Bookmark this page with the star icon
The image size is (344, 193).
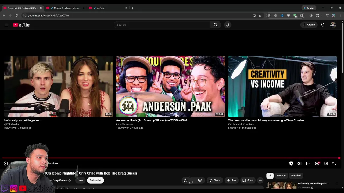click(260, 16)
